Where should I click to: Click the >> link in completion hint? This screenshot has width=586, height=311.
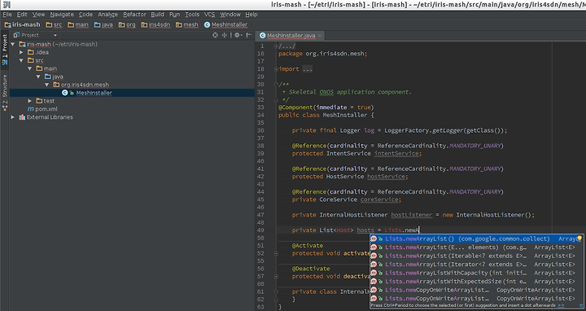point(561,305)
